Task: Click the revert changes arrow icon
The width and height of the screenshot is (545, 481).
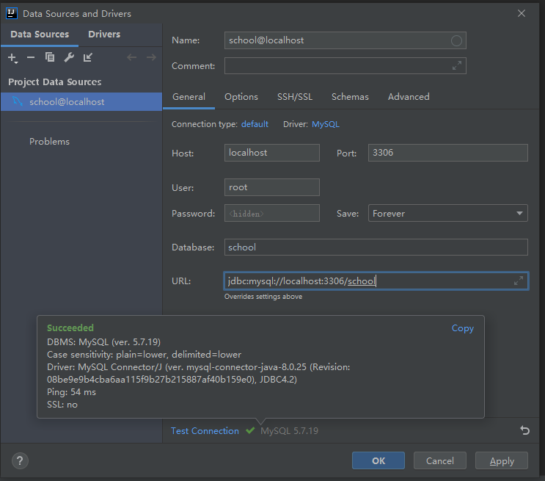Action: click(524, 430)
